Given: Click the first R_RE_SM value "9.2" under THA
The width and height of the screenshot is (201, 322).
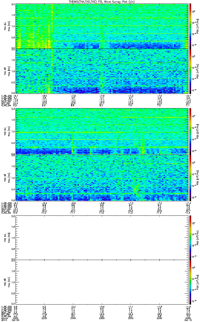Looking at the screenshot, I should click(15, 106).
